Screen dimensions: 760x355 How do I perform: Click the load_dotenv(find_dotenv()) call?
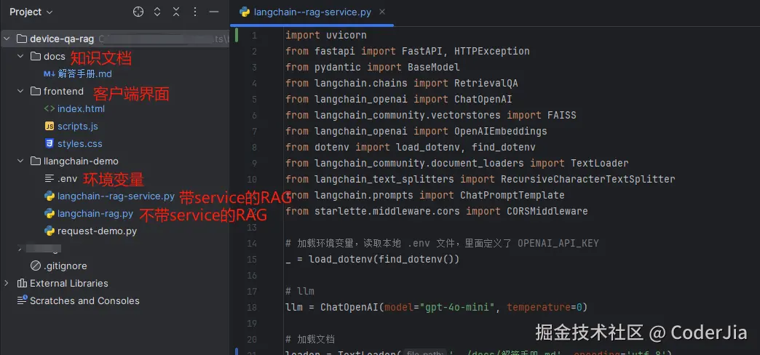point(384,259)
